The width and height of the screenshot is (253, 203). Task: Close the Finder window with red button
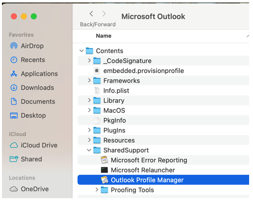click(14, 17)
